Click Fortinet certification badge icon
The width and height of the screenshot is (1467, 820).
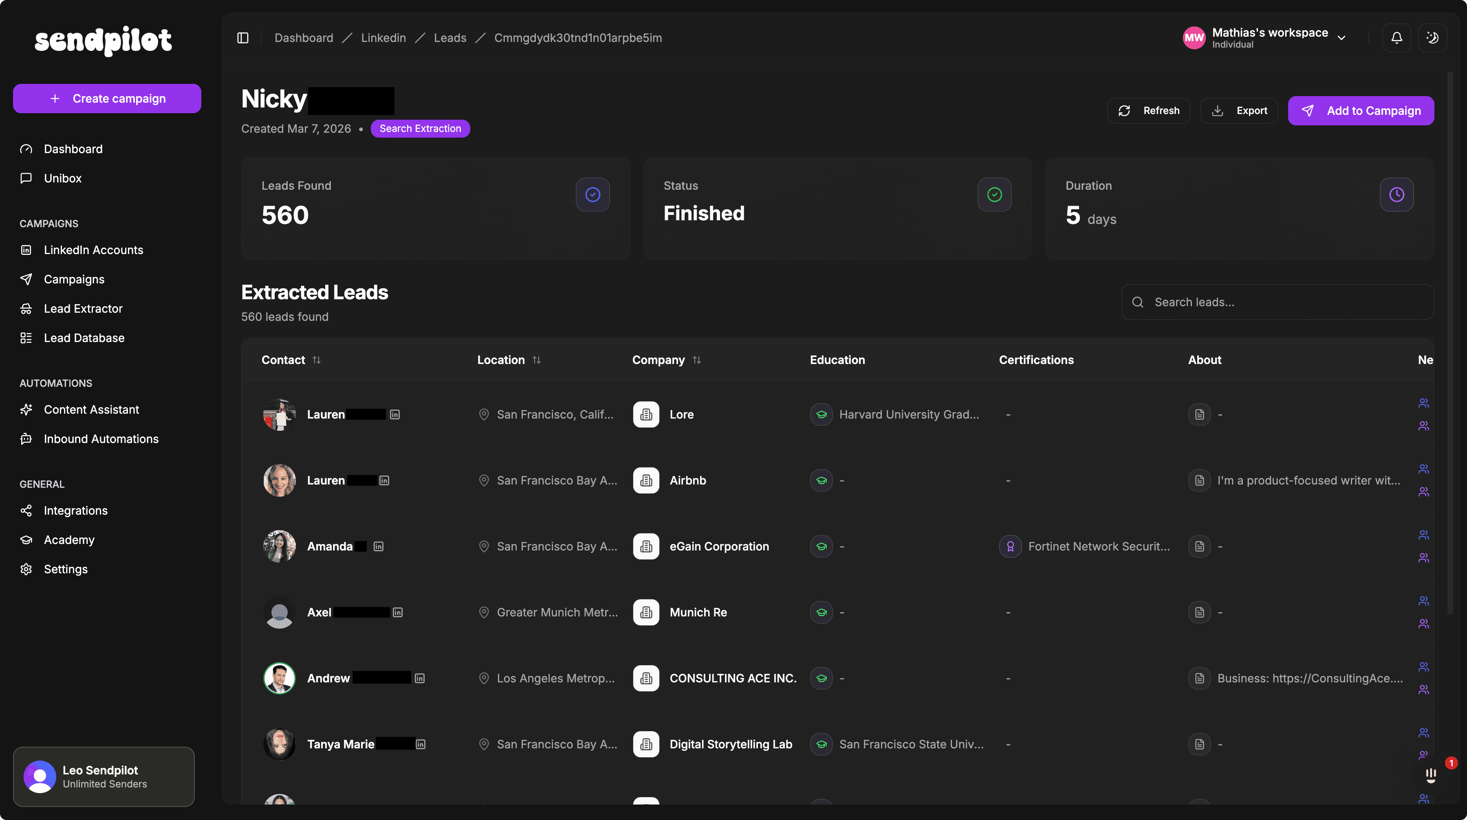(x=1010, y=546)
